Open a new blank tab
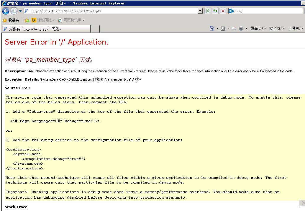This screenshot has width=305, height=211. pyautogui.click(x=95, y=29)
